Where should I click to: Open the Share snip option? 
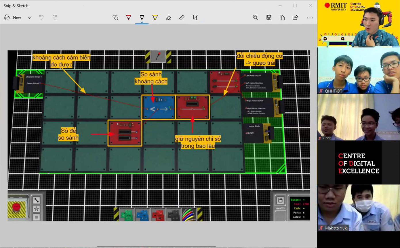click(295, 18)
